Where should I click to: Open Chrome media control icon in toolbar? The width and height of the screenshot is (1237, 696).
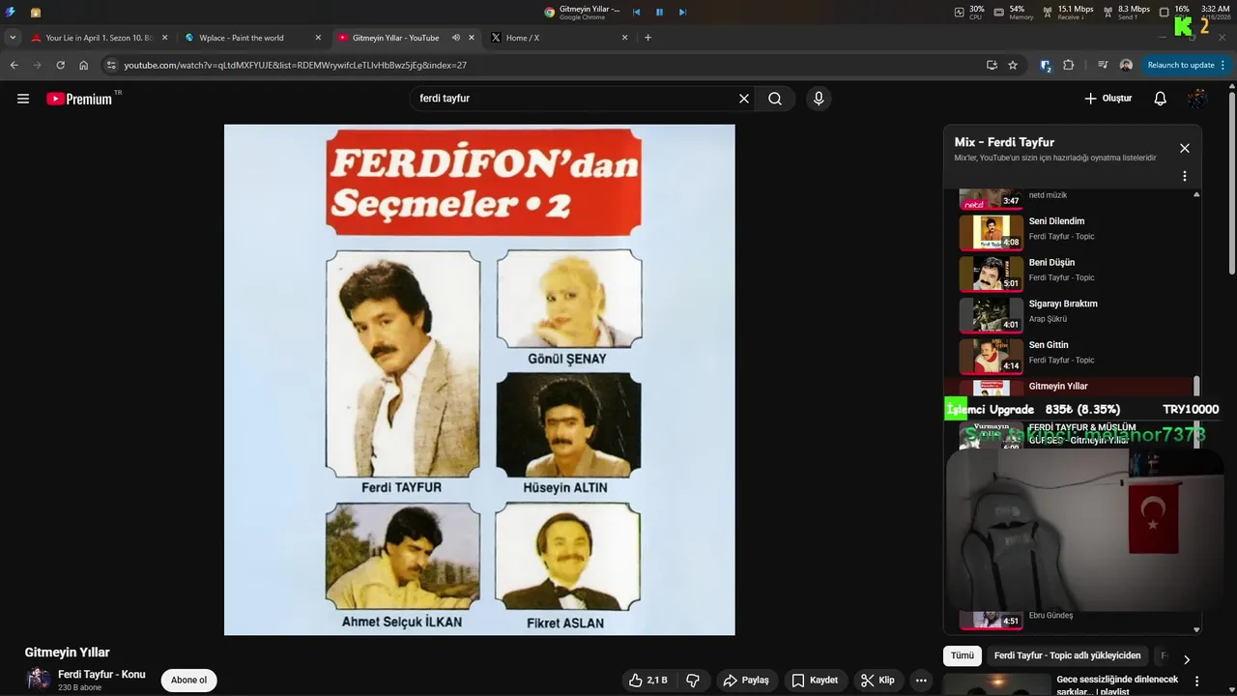pyautogui.click(x=1103, y=65)
